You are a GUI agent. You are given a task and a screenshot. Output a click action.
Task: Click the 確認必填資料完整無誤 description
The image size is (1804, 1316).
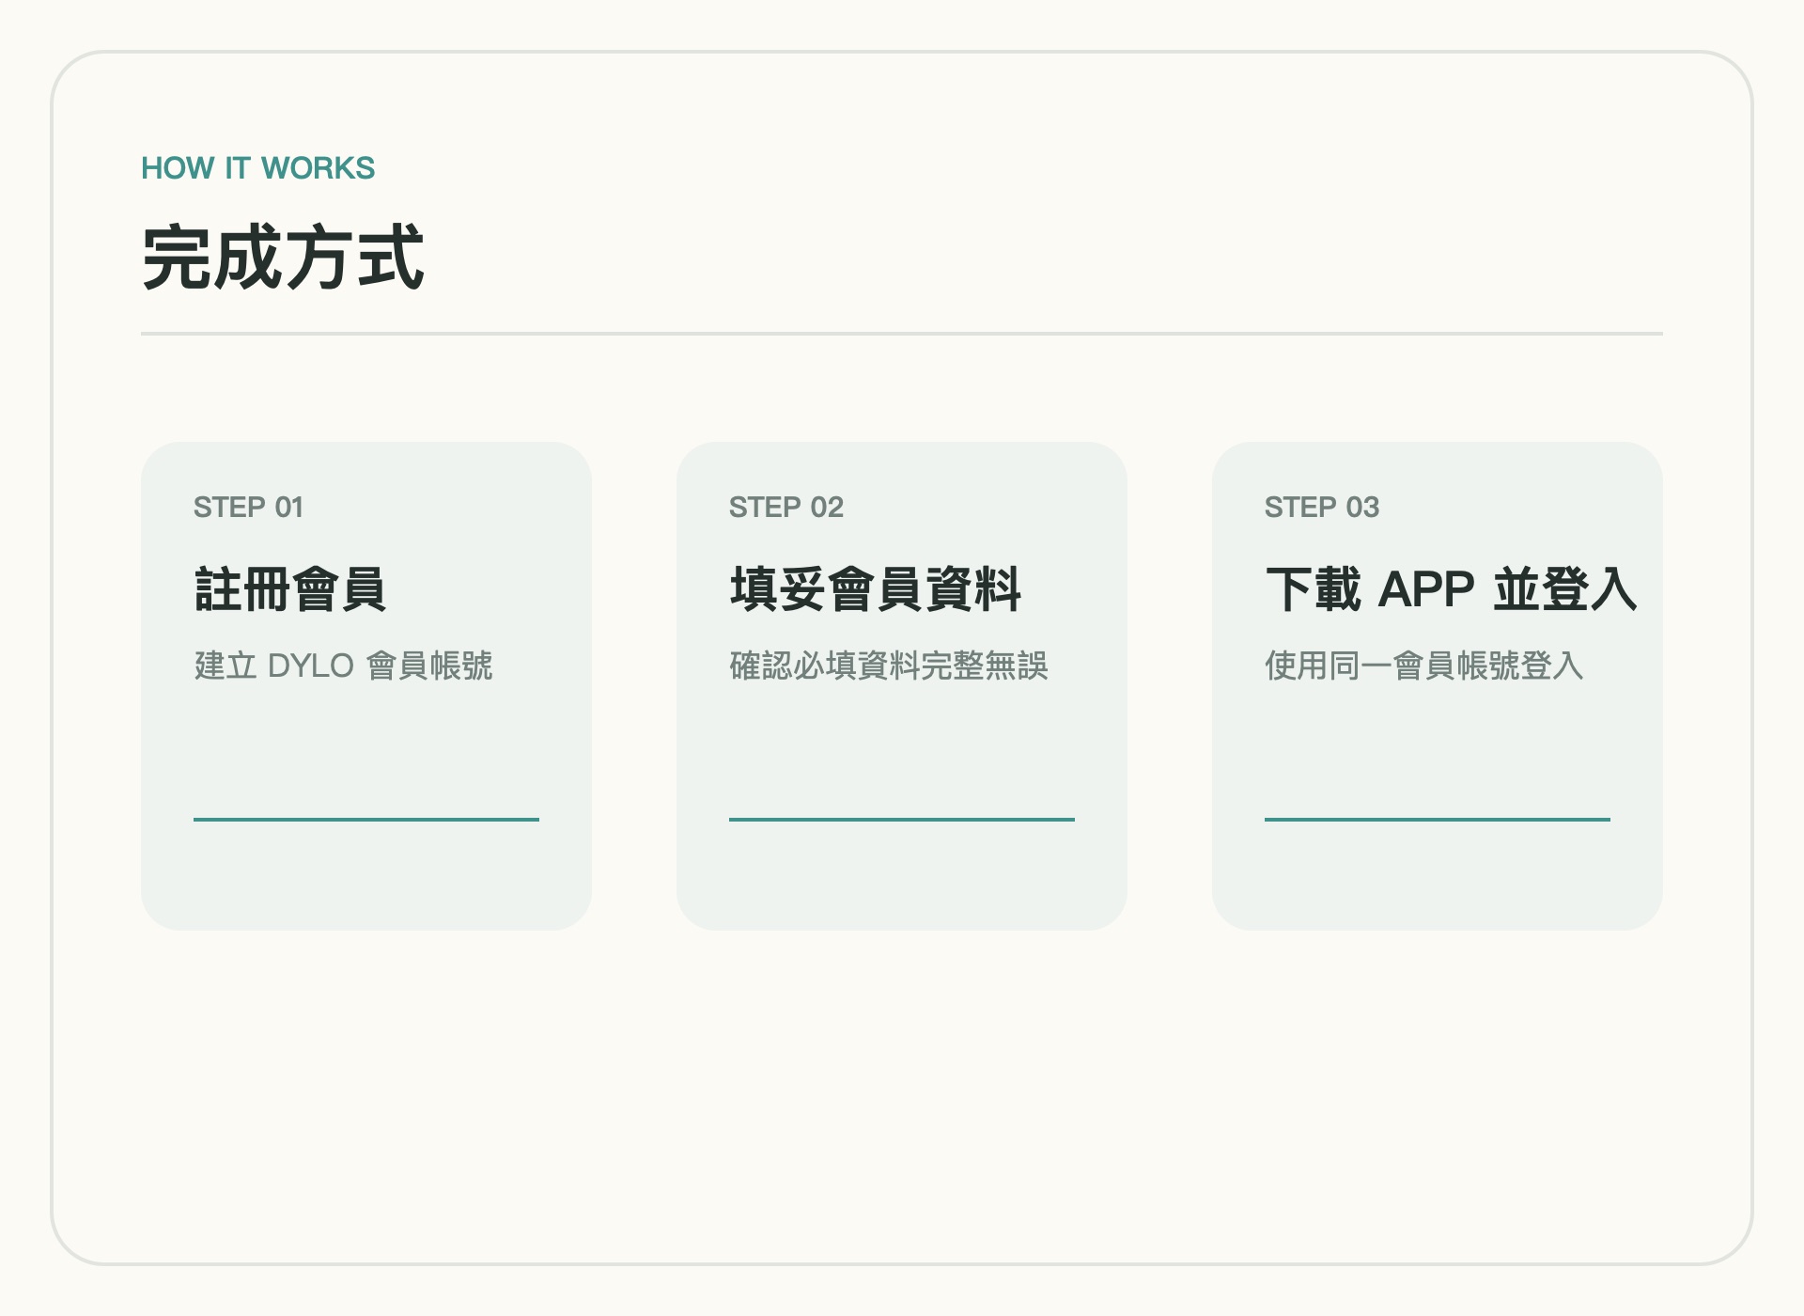click(889, 666)
